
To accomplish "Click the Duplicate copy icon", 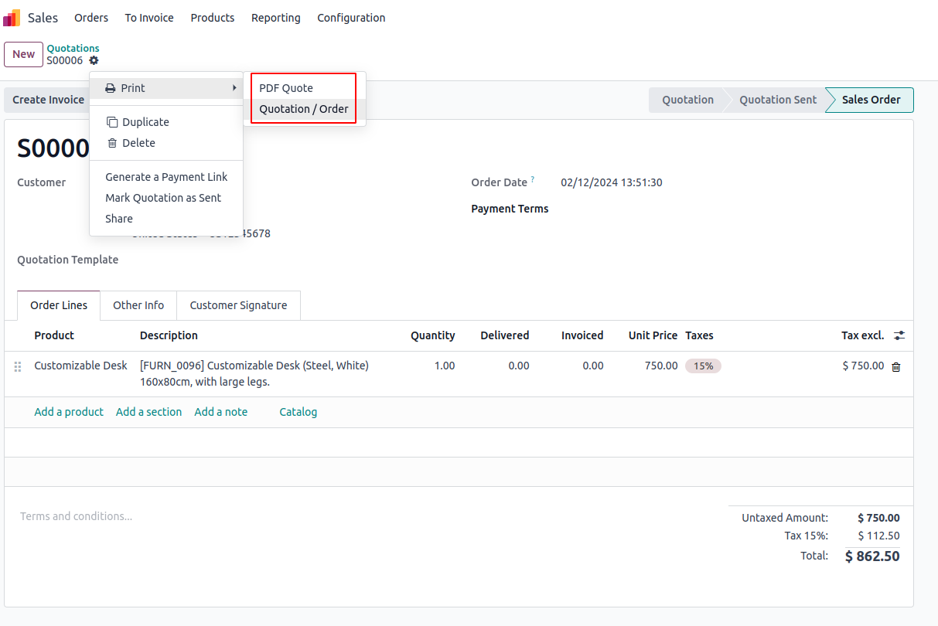I will [x=112, y=122].
